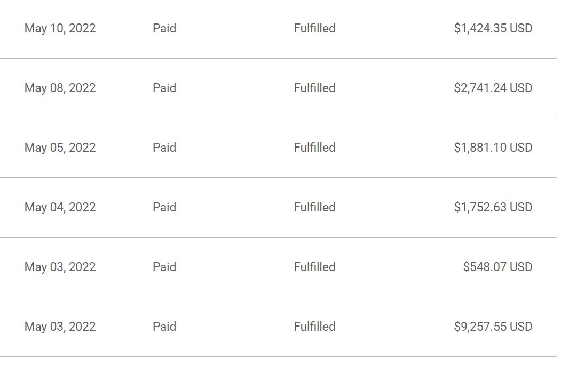
Task: Click the date of the $9,257.55 order
Action: (x=60, y=327)
